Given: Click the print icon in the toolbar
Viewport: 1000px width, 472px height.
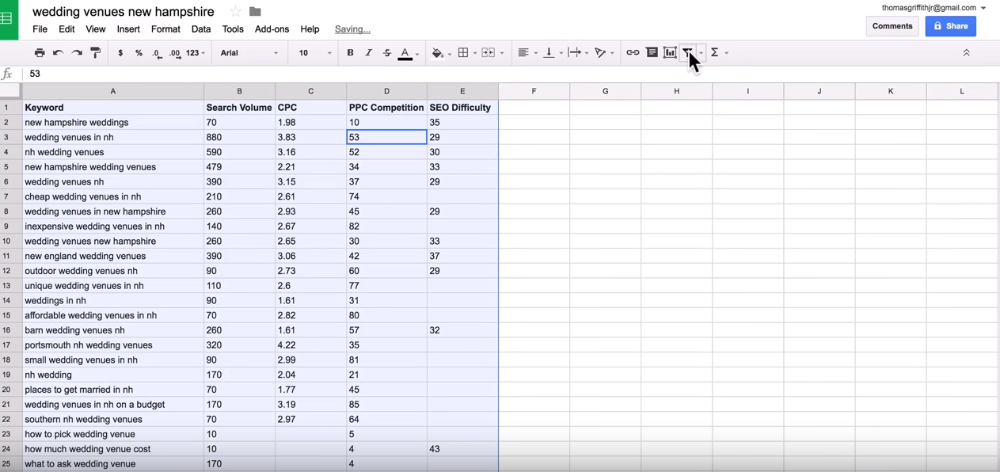Looking at the screenshot, I should coord(40,53).
